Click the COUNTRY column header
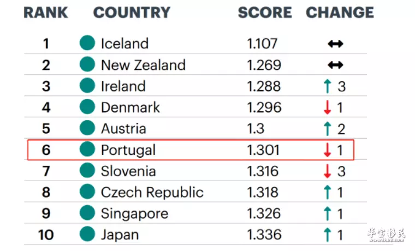Image resolution: width=415 pixels, height=251 pixels. point(132,13)
